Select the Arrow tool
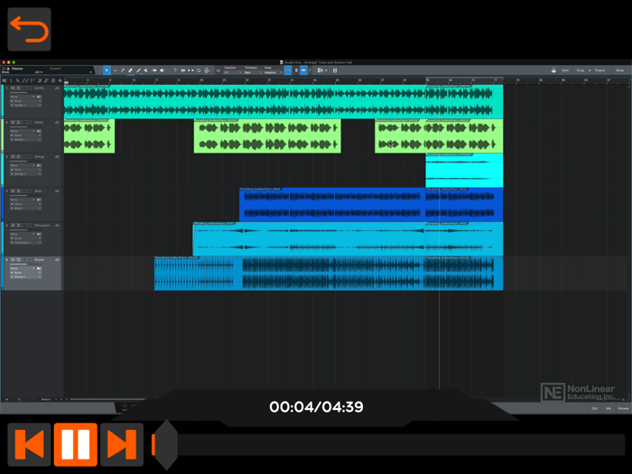Screen dimensions: 632x474 click(x=107, y=70)
